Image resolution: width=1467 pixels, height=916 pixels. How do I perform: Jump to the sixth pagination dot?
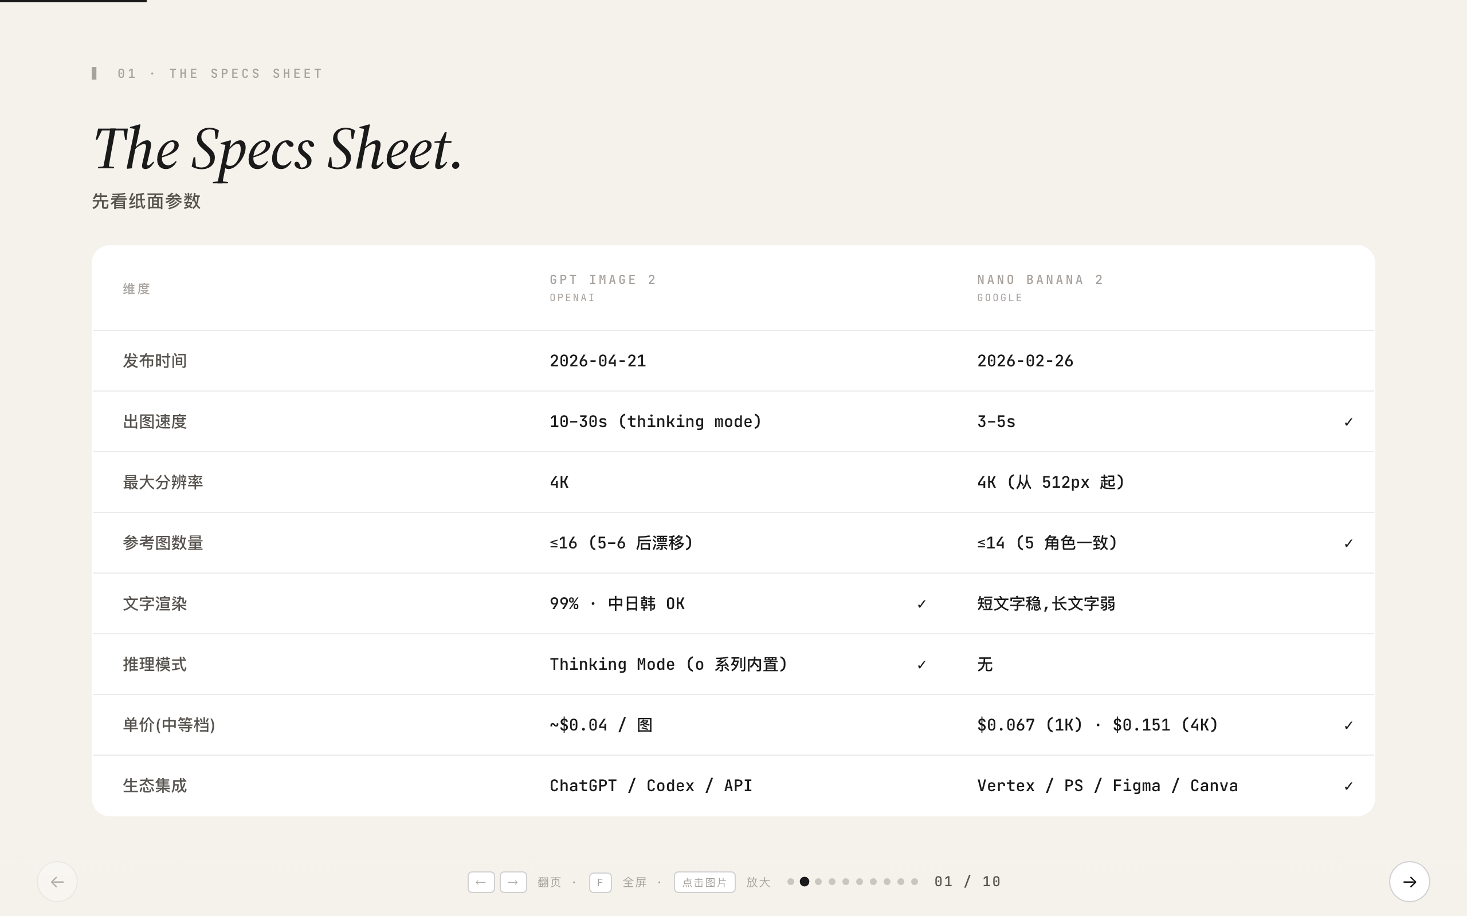pos(860,882)
